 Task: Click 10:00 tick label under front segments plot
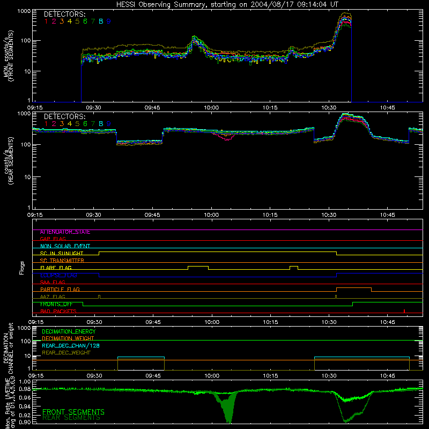coord(211,108)
